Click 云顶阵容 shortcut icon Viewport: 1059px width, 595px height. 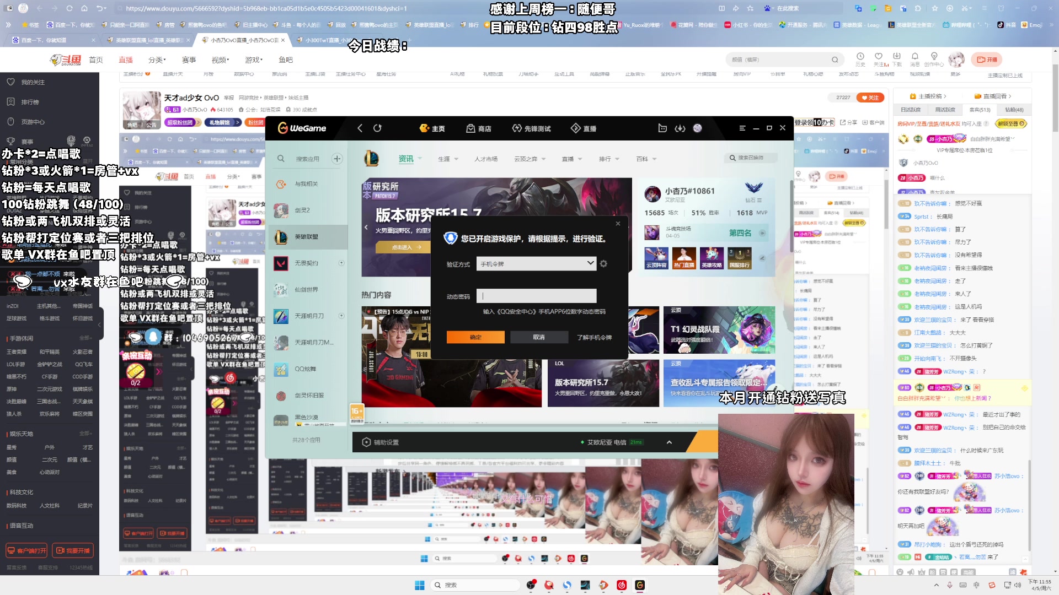tap(656, 258)
